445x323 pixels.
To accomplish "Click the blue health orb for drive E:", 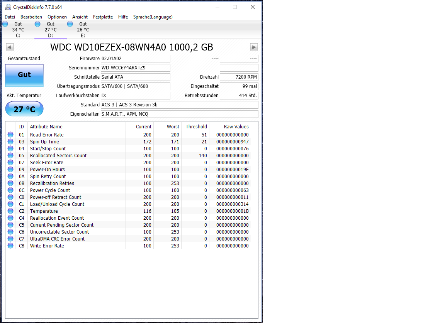I will (x=70, y=24).
